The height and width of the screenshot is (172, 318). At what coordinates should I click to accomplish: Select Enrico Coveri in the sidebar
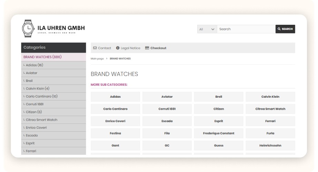53,128
